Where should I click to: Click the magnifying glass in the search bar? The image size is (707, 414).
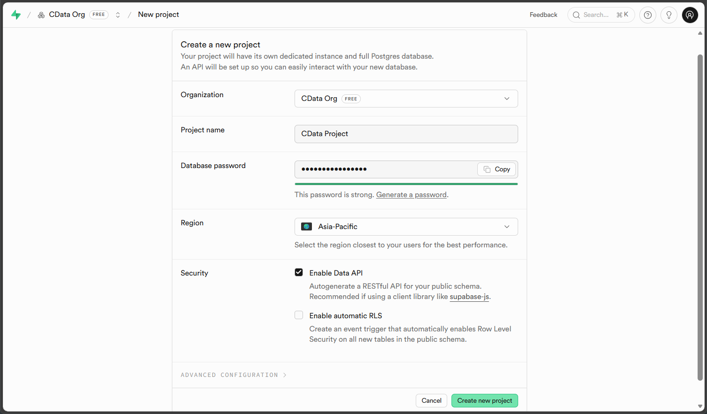[576, 15]
